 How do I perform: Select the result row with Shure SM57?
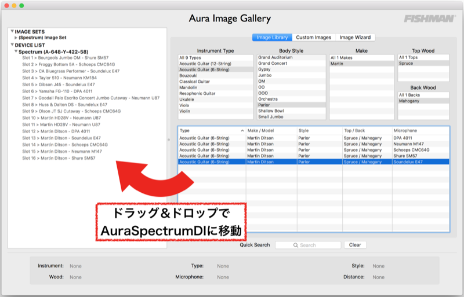click(x=314, y=156)
